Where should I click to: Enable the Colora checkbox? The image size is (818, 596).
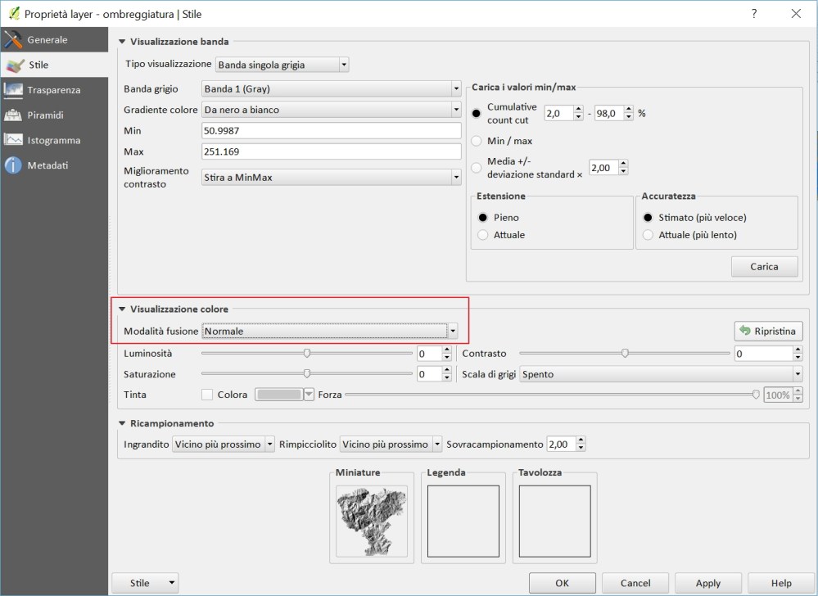(x=207, y=395)
